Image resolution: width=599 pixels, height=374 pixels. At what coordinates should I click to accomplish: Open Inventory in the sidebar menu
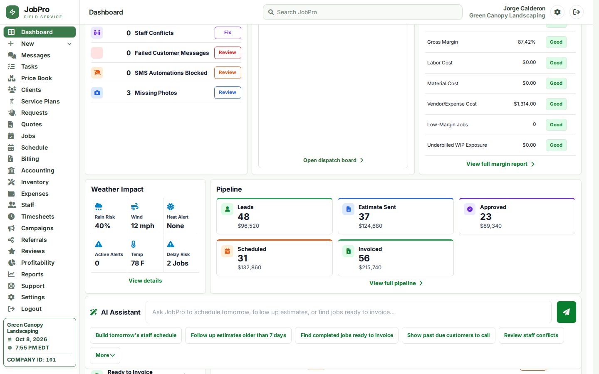pos(40,182)
